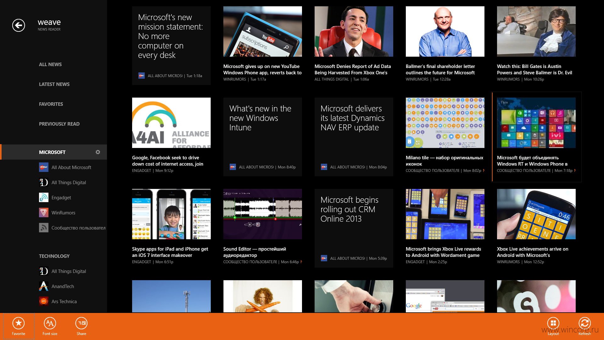
Task: Open the A4AI Alliance article thumbnail
Action: (x=171, y=123)
